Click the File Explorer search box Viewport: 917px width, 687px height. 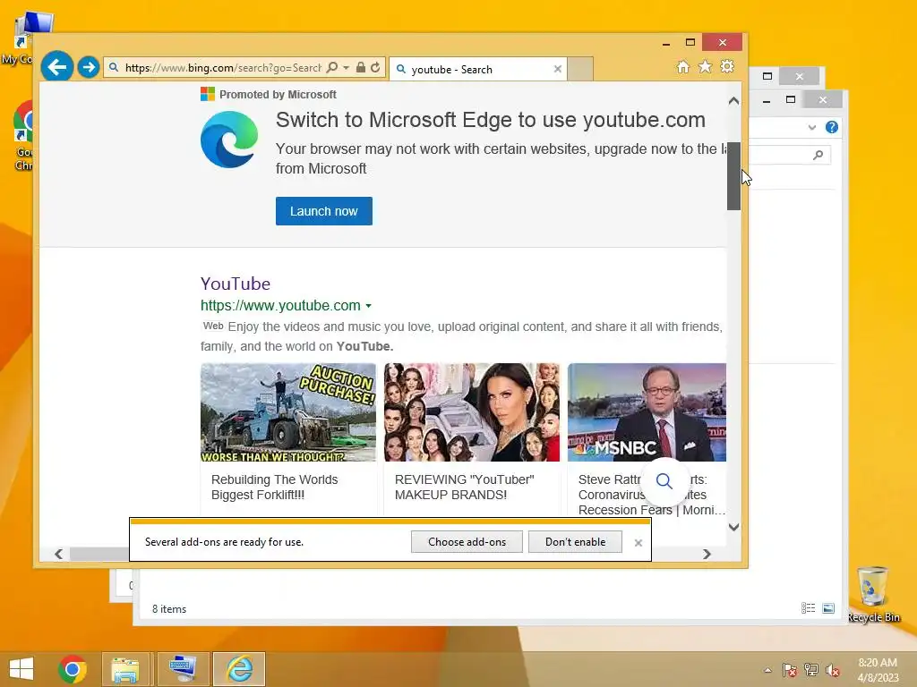coord(790,155)
